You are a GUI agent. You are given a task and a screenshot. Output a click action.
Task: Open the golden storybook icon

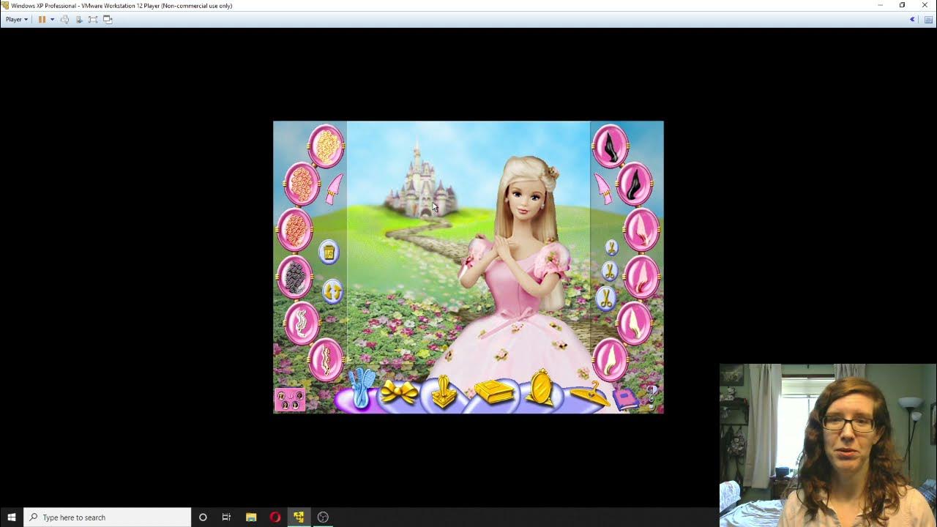[x=494, y=392]
